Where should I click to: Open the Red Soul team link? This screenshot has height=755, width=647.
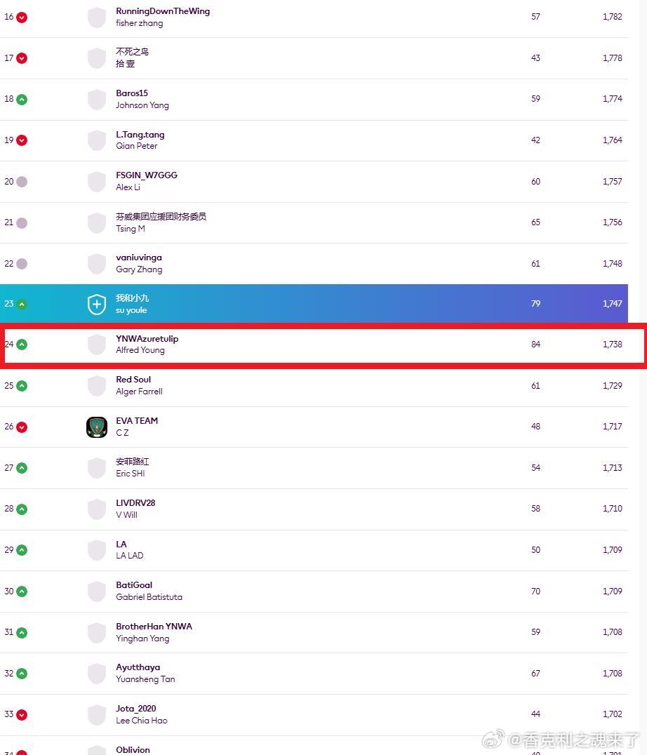point(133,380)
